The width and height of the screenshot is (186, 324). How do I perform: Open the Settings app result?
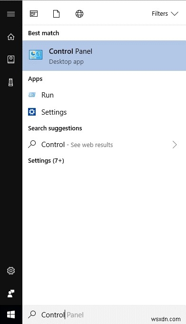[104, 112]
